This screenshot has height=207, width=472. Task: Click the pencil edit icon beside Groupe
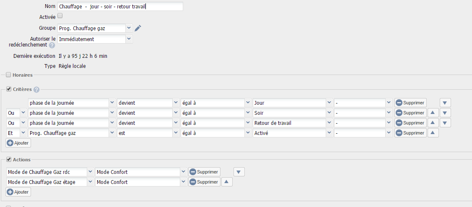[x=137, y=28]
